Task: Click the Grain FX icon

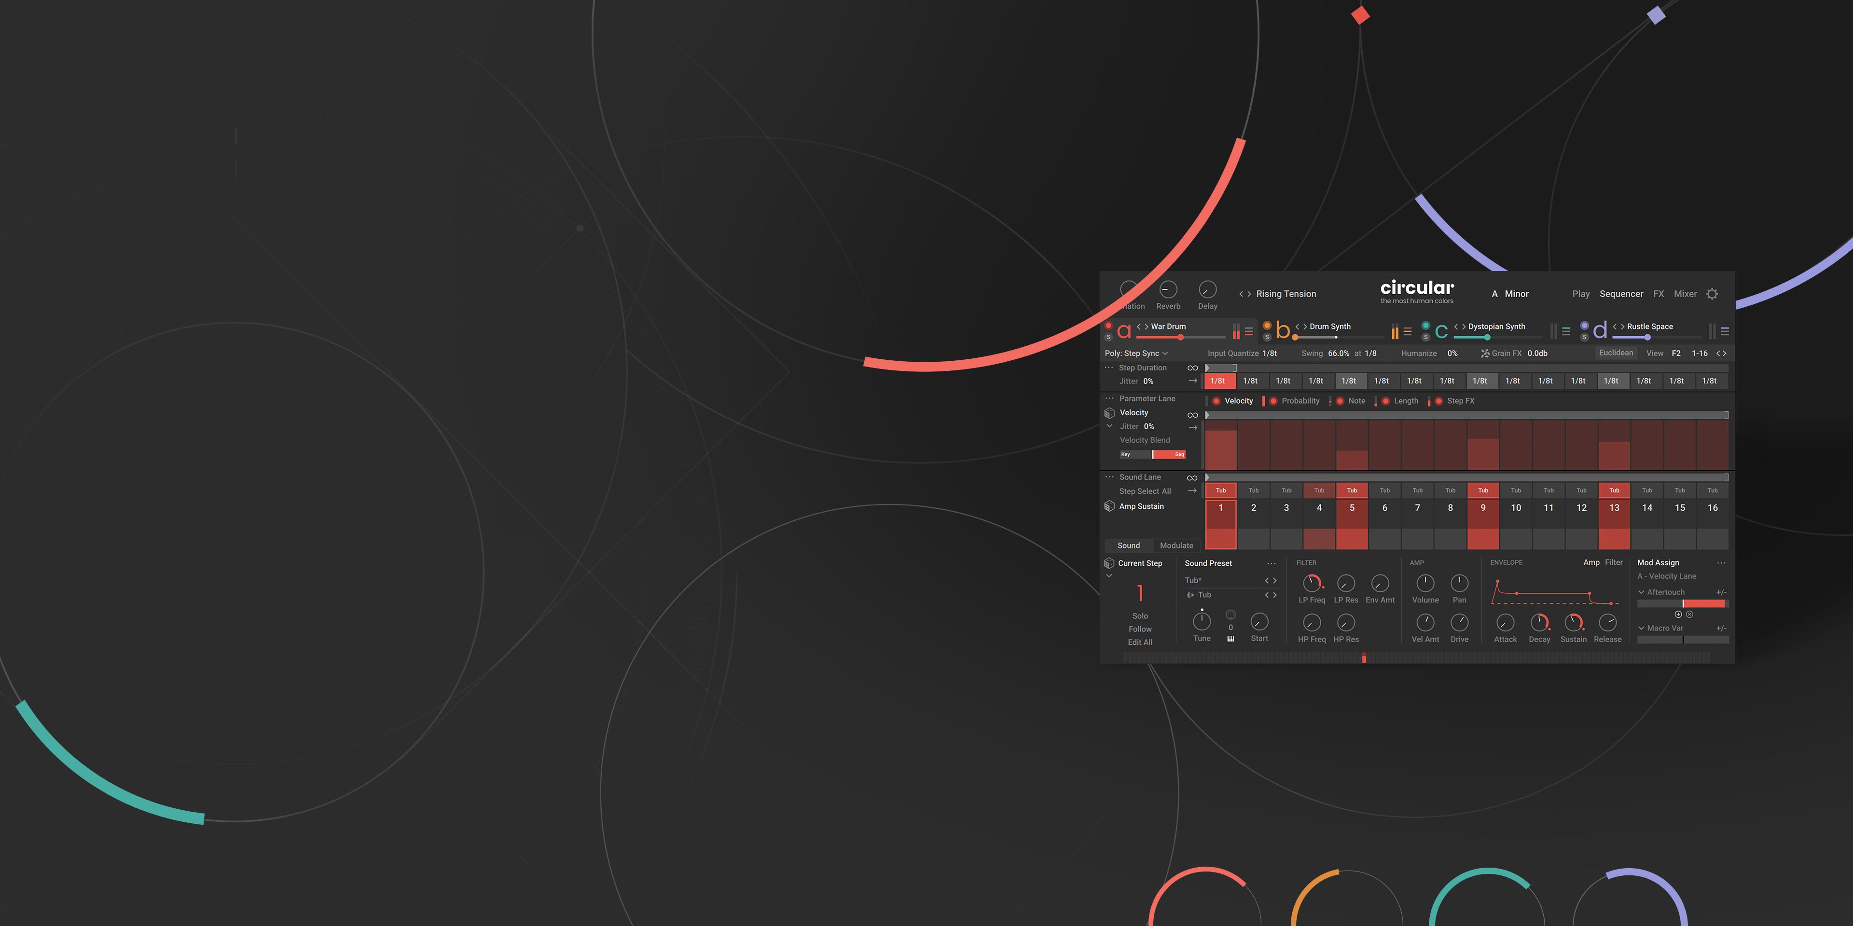Action: pyautogui.click(x=1485, y=354)
